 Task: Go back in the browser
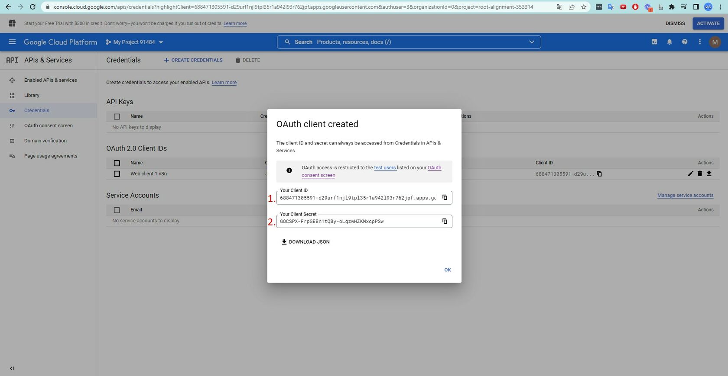pyautogui.click(x=8, y=7)
